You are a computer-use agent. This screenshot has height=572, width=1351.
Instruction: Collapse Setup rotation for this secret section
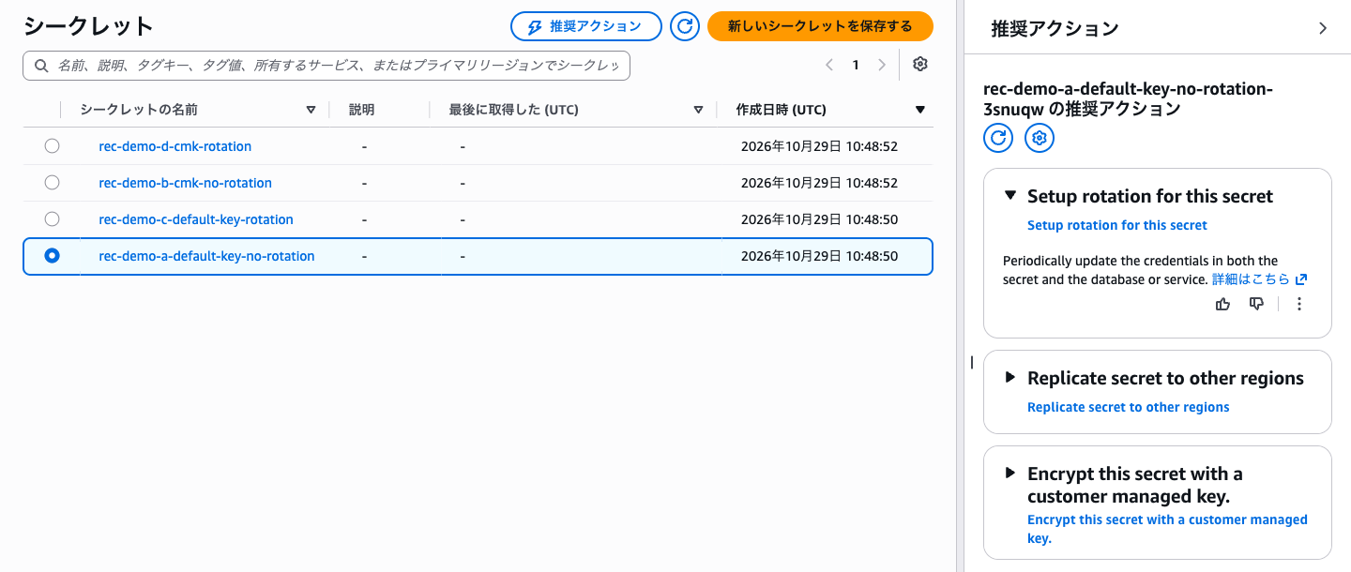(1010, 196)
